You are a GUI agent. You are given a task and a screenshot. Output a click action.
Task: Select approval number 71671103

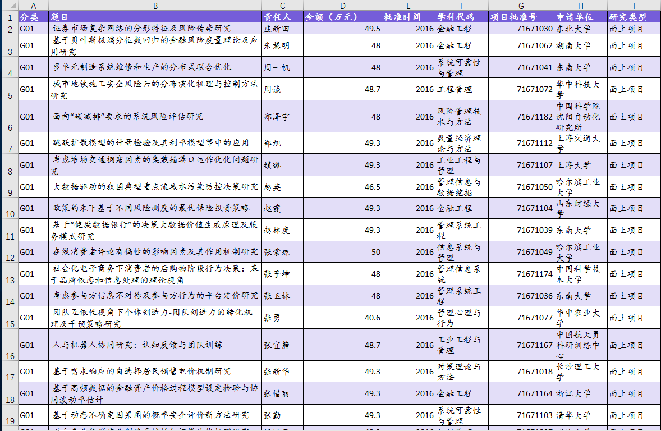521,415
